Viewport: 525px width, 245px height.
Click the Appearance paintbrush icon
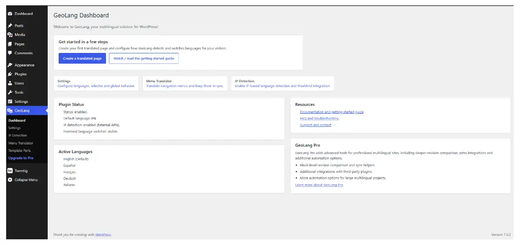coord(10,65)
